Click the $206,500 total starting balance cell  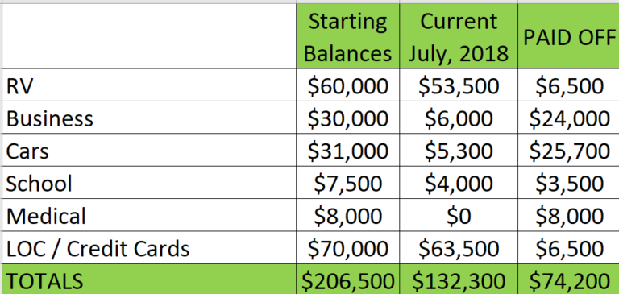348,280
